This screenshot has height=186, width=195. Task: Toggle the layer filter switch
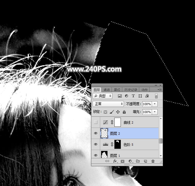(156, 96)
